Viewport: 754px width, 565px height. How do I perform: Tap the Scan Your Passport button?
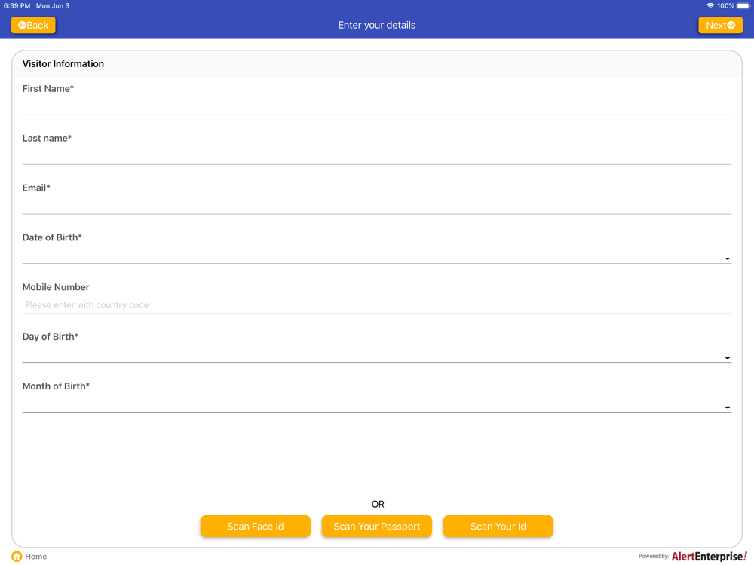pos(376,526)
